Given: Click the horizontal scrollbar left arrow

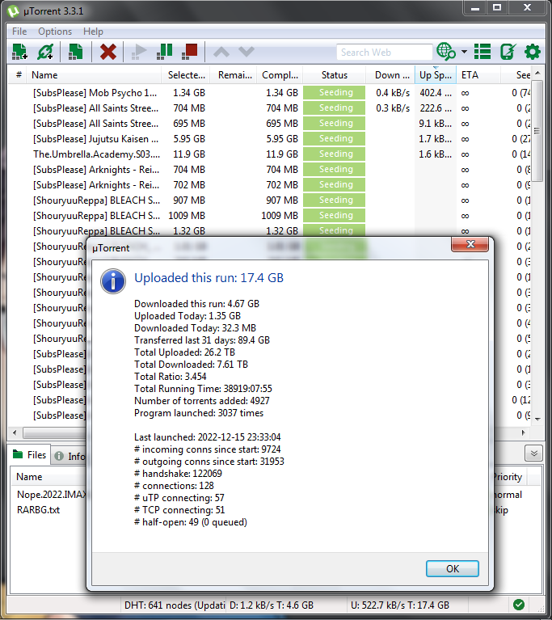Looking at the screenshot, I should click(15, 432).
